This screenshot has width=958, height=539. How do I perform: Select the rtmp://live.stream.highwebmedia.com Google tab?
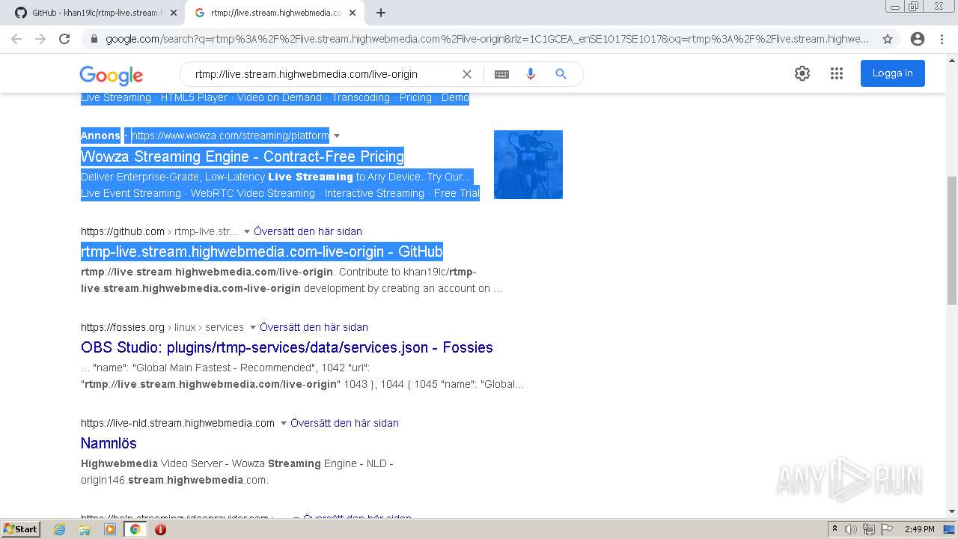pyautogui.click(x=275, y=13)
